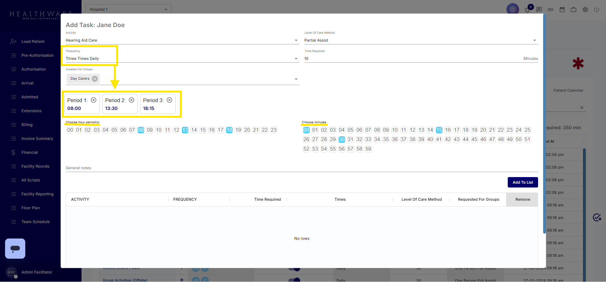The width and height of the screenshot is (606, 282).
Task: Remove the Day Carers group chip
Action: (x=95, y=79)
